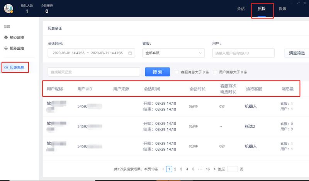Click the 查找聊天记录 search field
Viewport: 309px width, 181px height.
(x=93, y=72)
